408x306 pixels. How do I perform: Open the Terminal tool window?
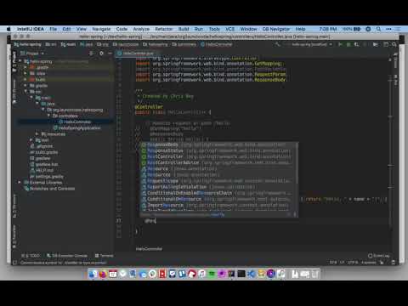coord(105,256)
